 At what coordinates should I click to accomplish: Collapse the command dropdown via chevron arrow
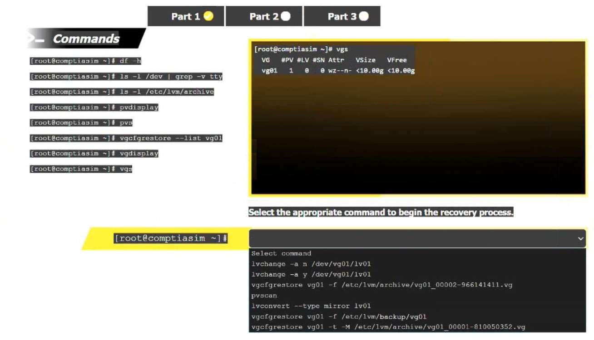(x=580, y=238)
